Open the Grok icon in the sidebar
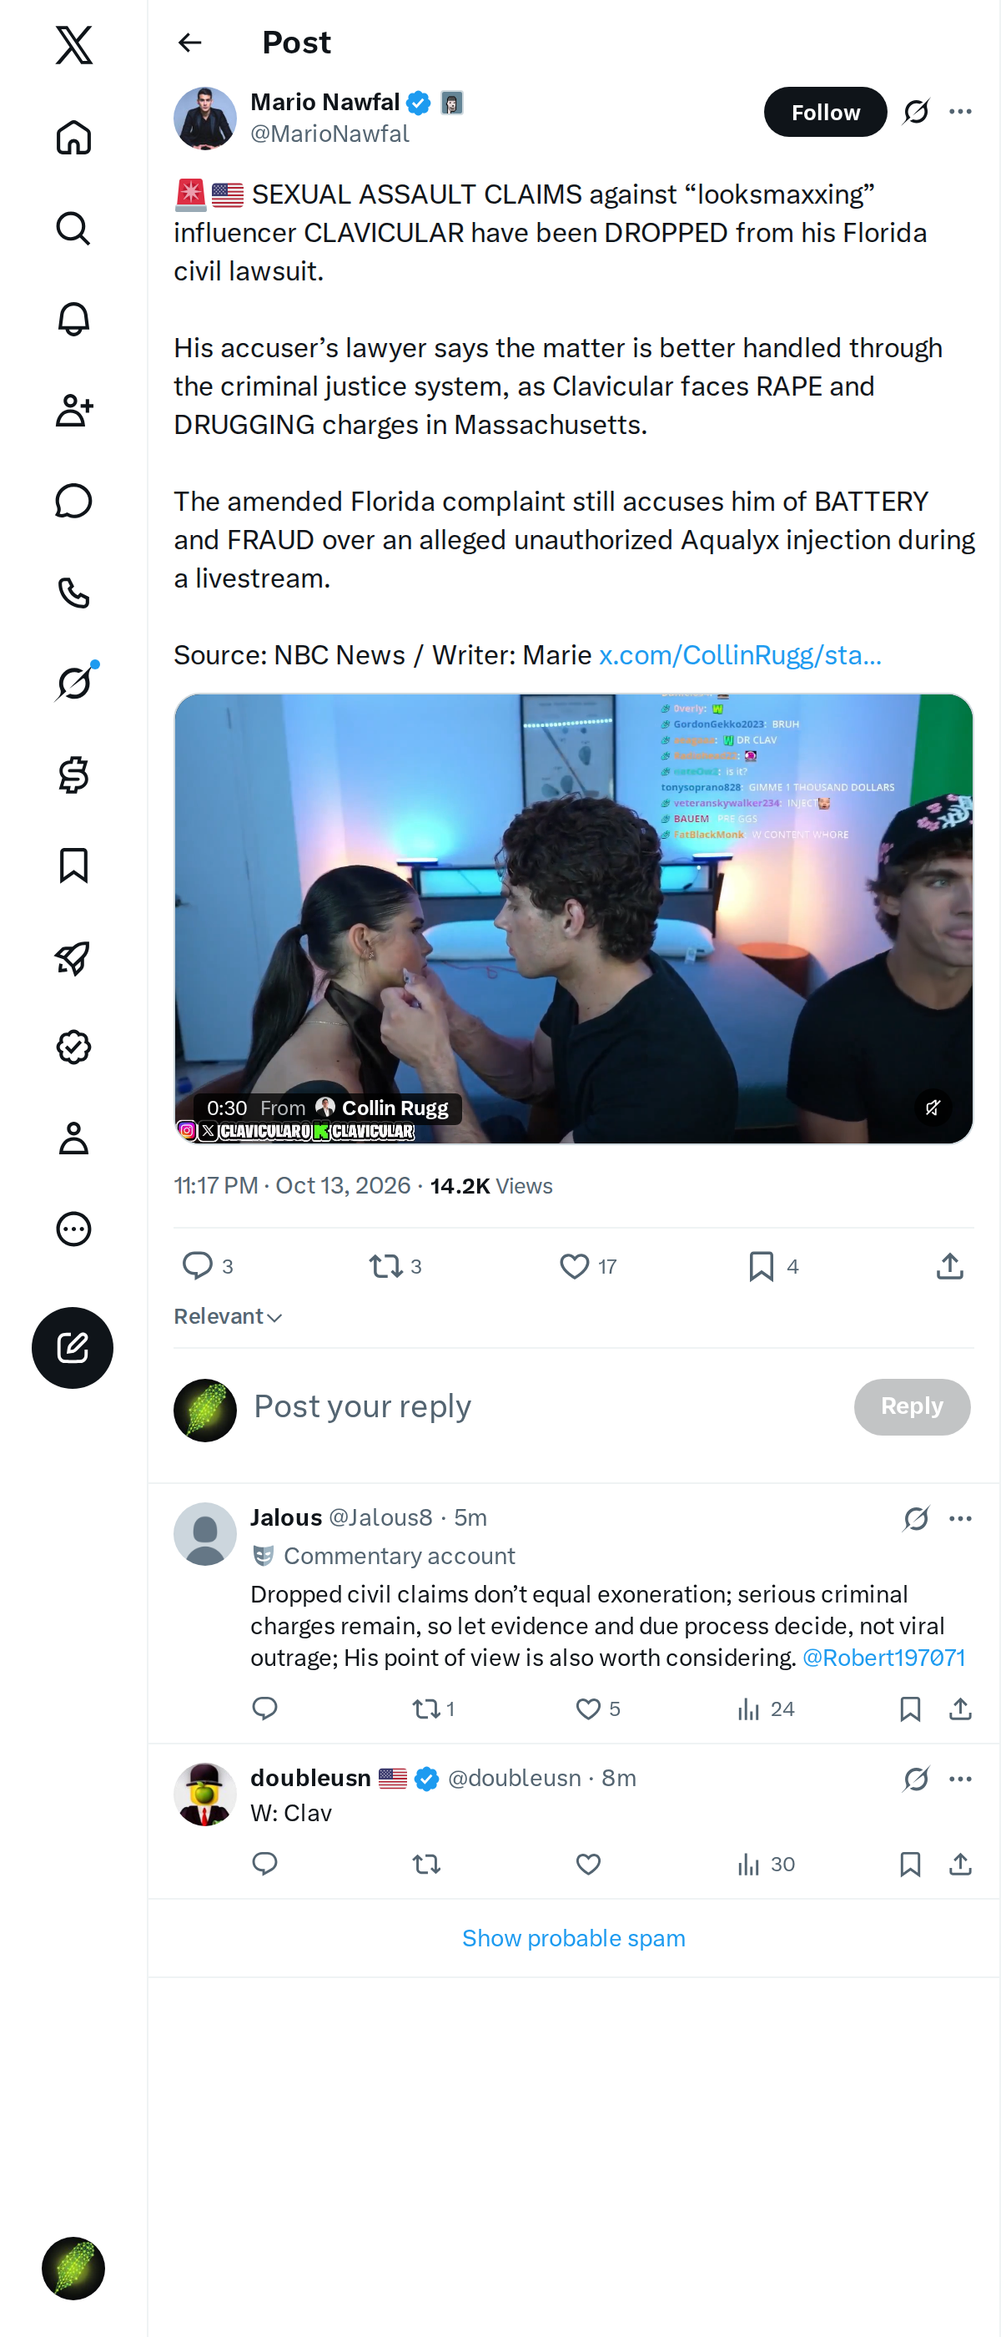This screenshot has height=2337, width=1001. tap(73, 682)
